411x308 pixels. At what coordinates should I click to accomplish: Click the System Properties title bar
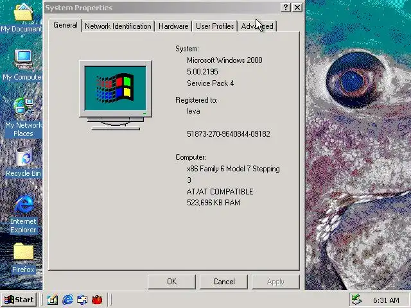pos(161,8)
